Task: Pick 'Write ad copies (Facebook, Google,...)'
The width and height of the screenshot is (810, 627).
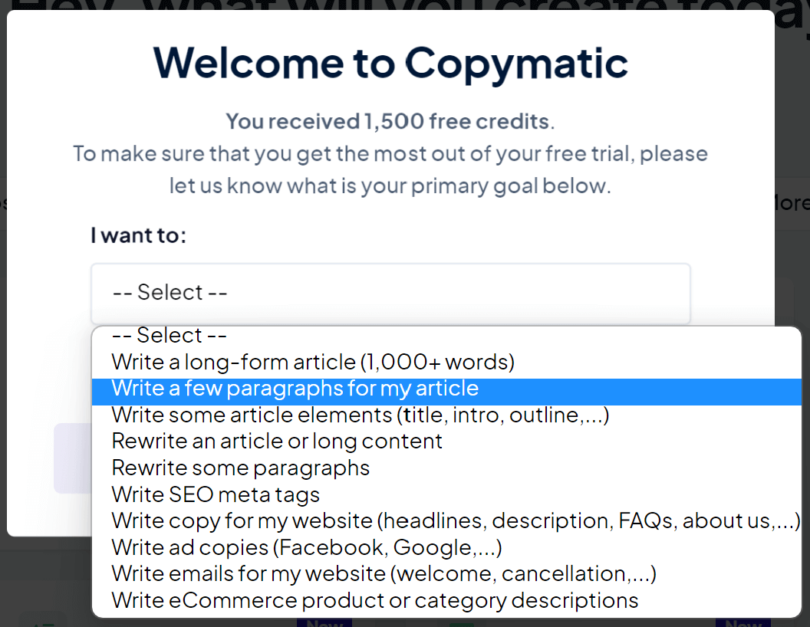Action: coord(307,548)
